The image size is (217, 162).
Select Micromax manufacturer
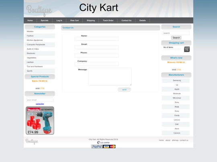(x=176, y=98)
